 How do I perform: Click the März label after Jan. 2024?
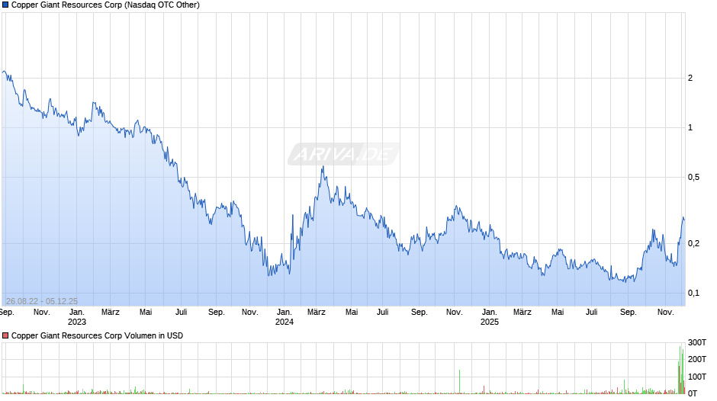[x=317, y=313]
